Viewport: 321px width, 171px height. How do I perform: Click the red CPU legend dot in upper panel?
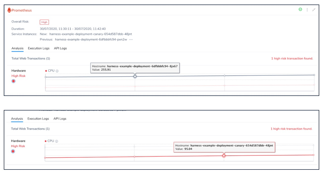(46, 71)
